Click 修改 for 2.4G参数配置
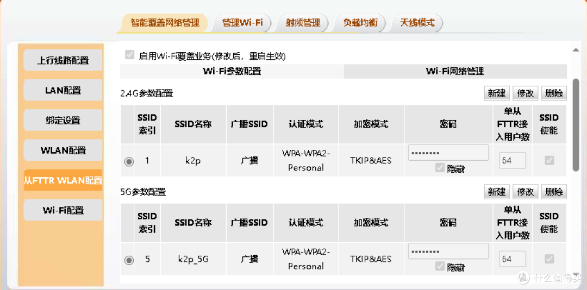The width and height of the screenshot is (587, 290). 525,93
